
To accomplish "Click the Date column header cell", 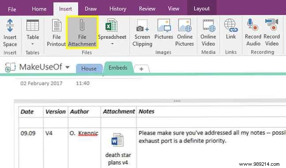I will 31,112.
